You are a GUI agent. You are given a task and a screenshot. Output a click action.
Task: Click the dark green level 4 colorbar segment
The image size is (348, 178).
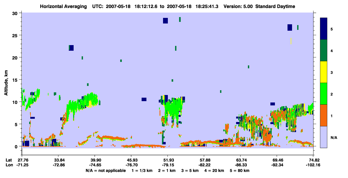pyautogui.click(x=324, y=50)
